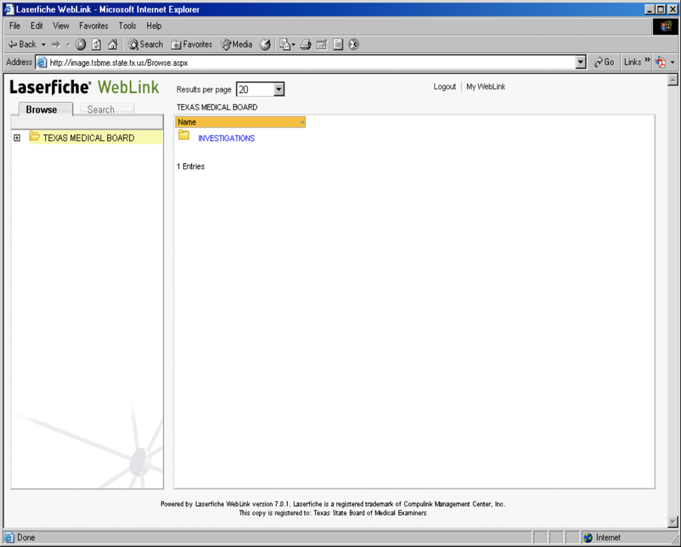Image resolution: width=681 pixels, height=547 pixels.
Task: Click the address bar URL field
Action: (306, 62)
